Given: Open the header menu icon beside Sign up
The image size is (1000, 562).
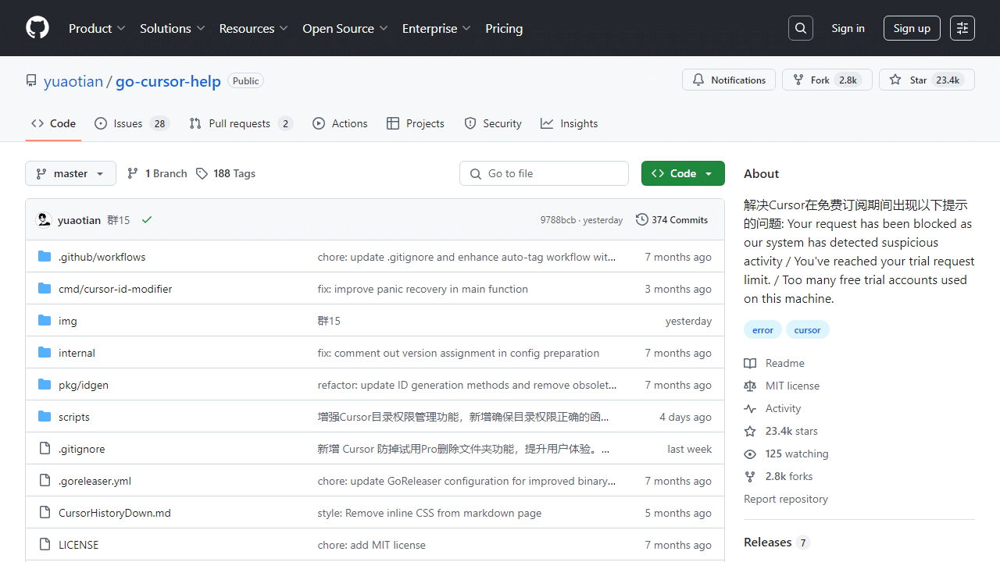Looking at the screenshot, I should [x=962, y=28].
